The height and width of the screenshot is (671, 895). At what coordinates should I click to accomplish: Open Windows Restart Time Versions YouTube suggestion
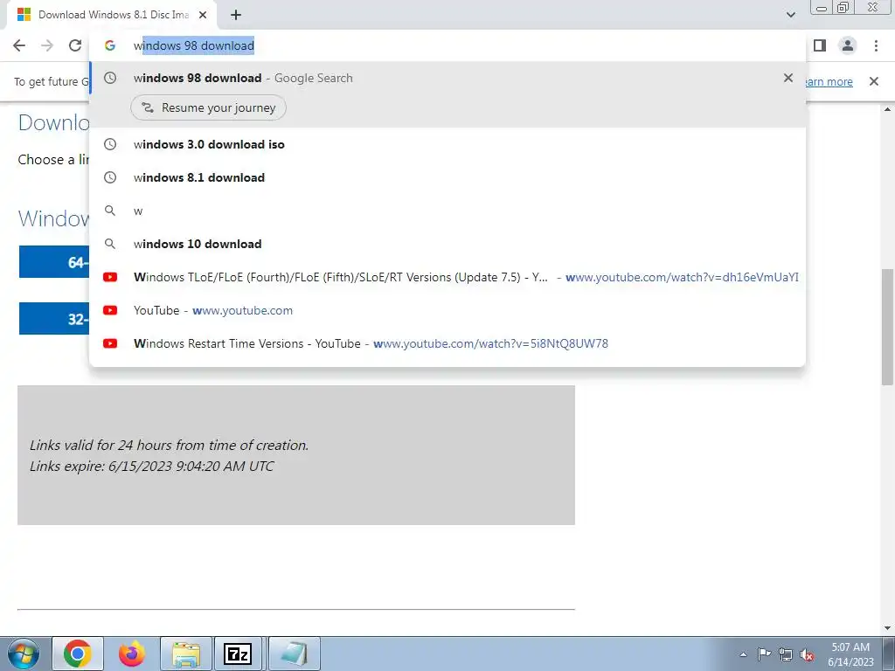[447, 343]
